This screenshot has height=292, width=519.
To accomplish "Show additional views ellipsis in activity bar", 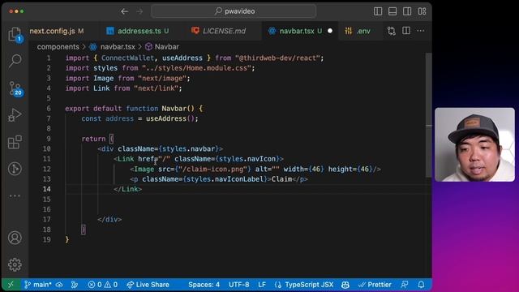I will coord(15,195).
